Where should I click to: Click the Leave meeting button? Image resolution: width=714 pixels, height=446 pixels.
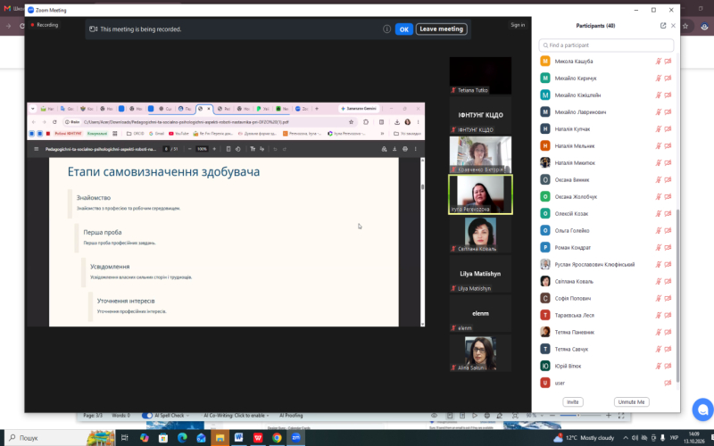pos(441,29)
